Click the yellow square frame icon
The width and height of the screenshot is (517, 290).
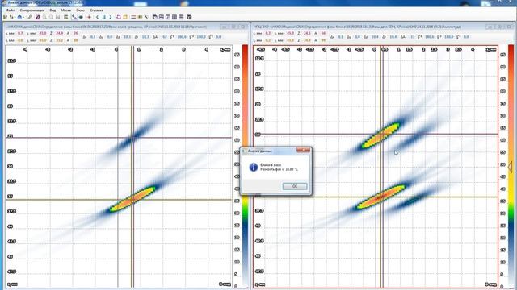pos(125,17)
